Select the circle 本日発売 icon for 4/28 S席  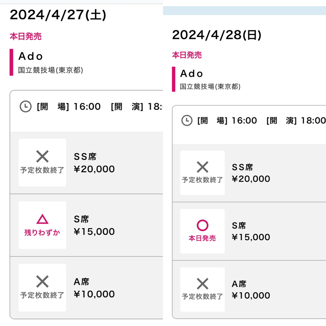(x=203, y=225)
